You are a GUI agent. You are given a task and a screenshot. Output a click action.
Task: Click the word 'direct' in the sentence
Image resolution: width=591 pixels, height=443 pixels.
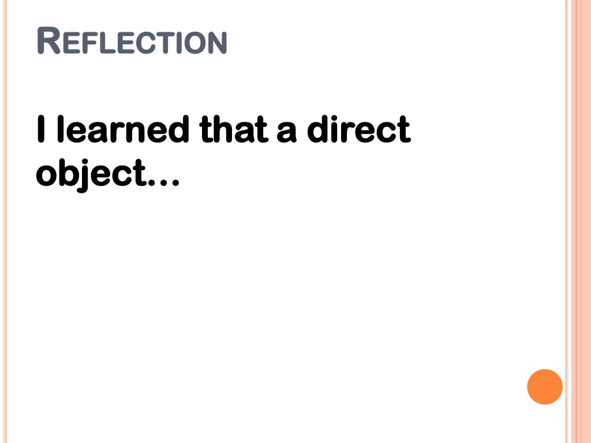(358, 129)
